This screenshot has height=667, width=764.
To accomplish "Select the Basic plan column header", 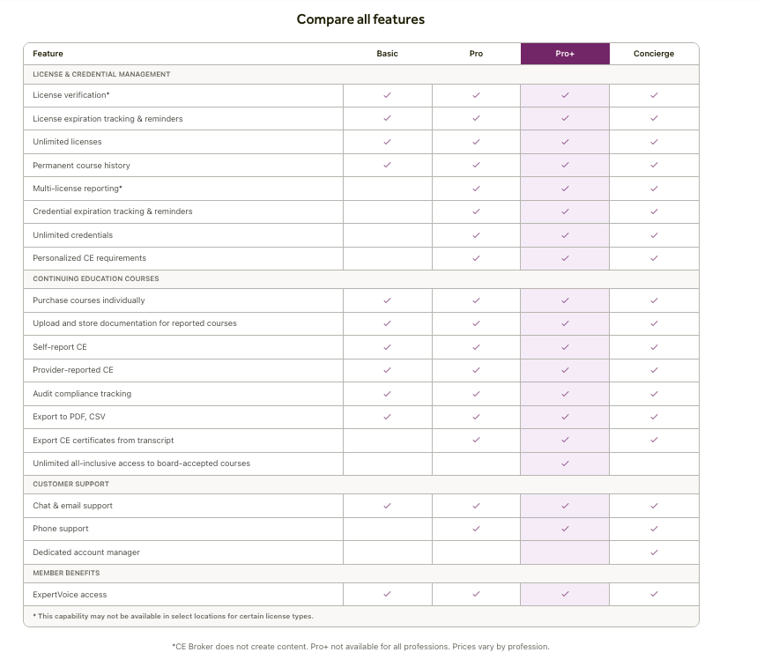I will point(387,54).
